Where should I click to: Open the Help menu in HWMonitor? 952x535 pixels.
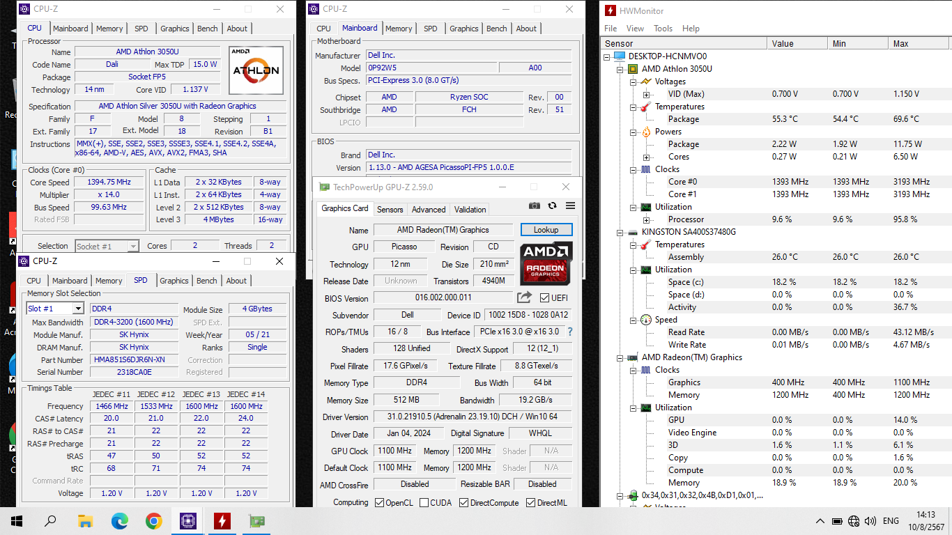click(691, 29)
